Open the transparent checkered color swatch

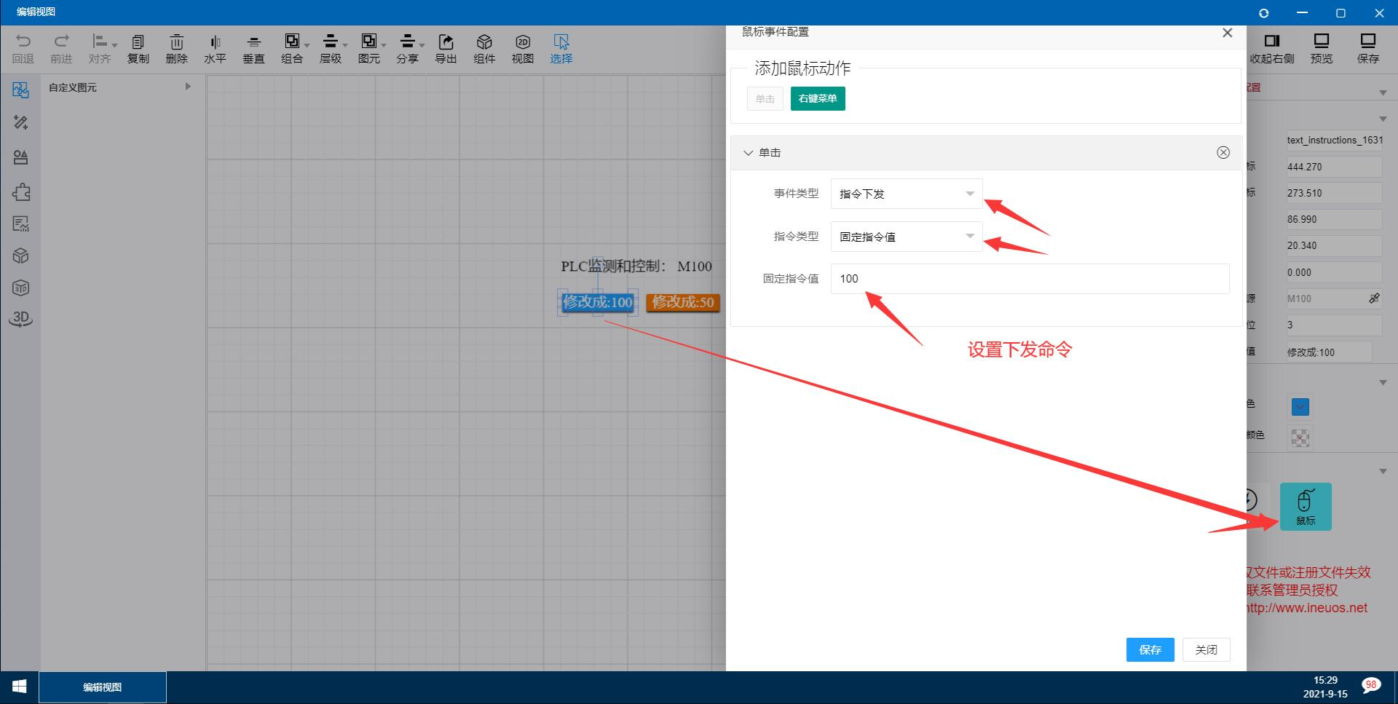[1300, 438]
